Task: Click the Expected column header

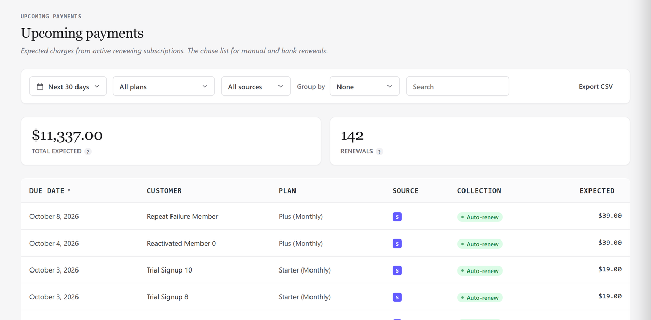Action: click(x=597, y=190)
